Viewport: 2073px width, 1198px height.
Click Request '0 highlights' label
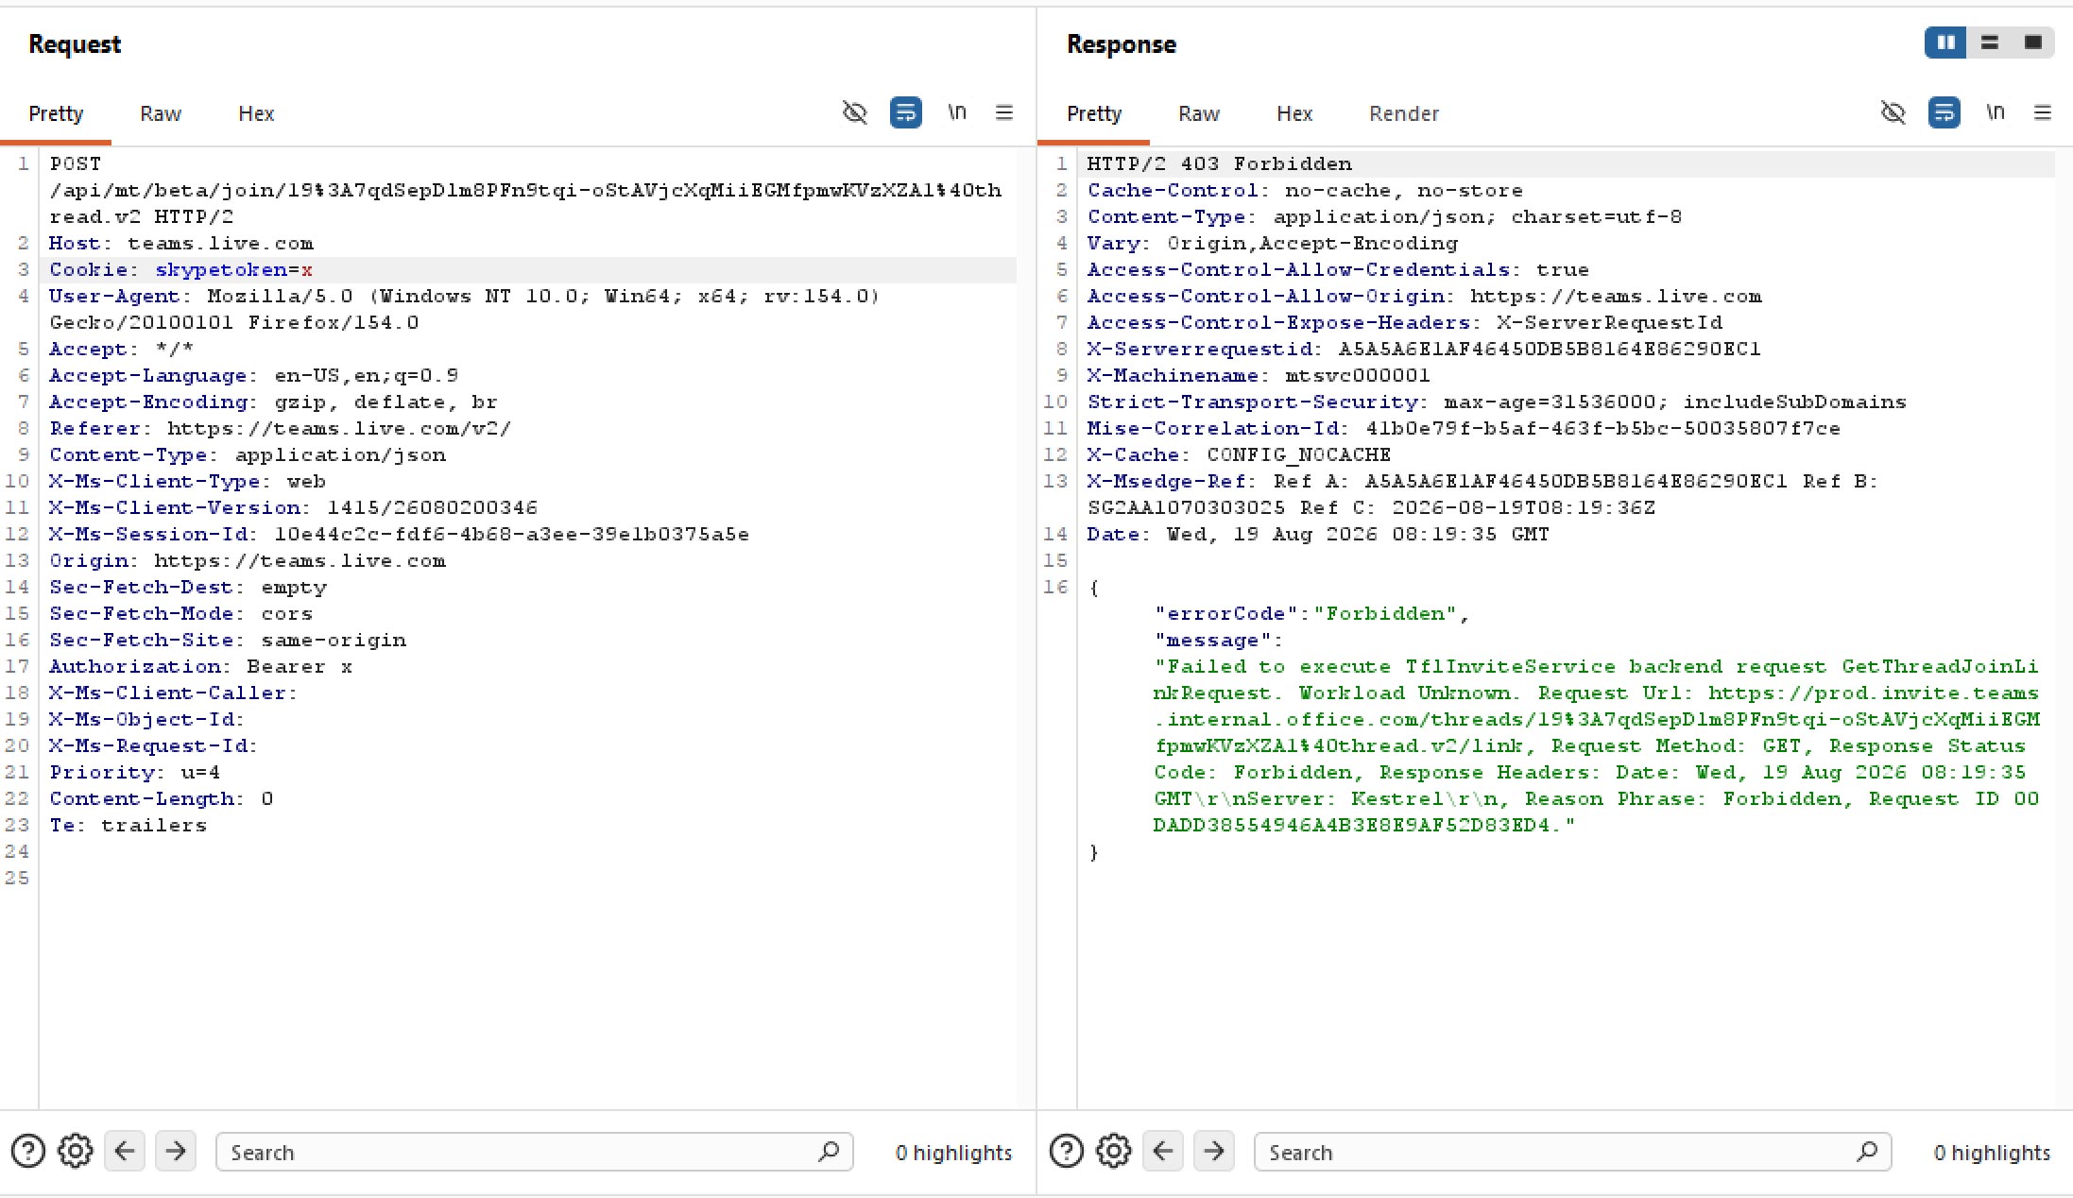click(953, 1153)
